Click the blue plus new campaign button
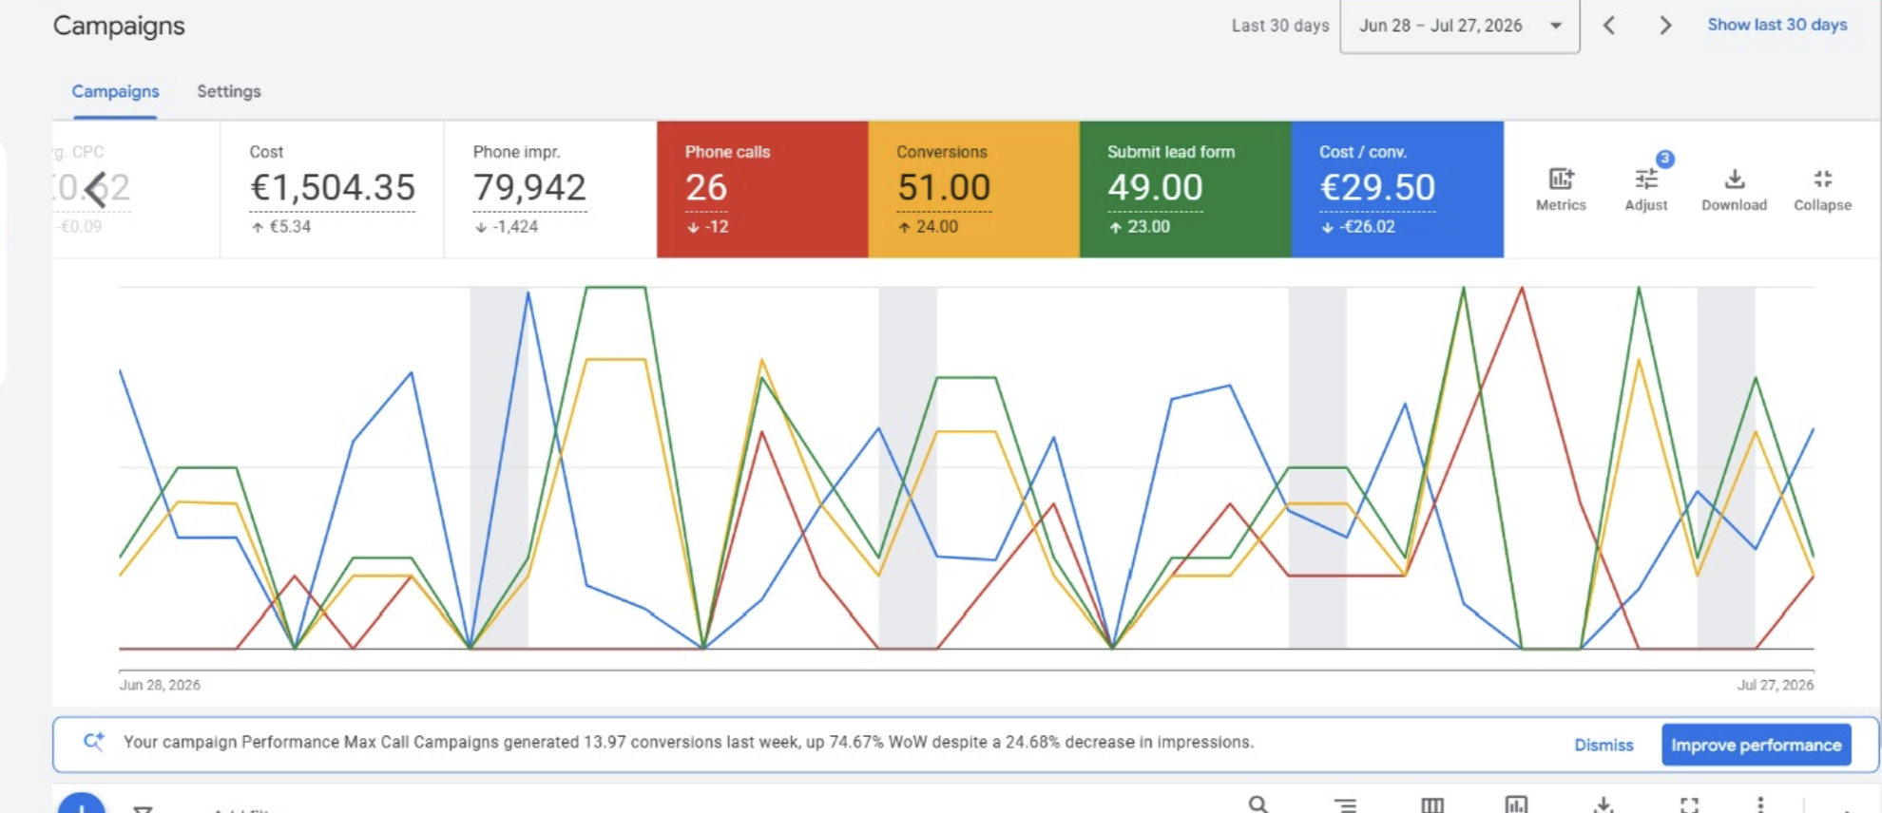Screen dimensions: 1882x813 82,804
